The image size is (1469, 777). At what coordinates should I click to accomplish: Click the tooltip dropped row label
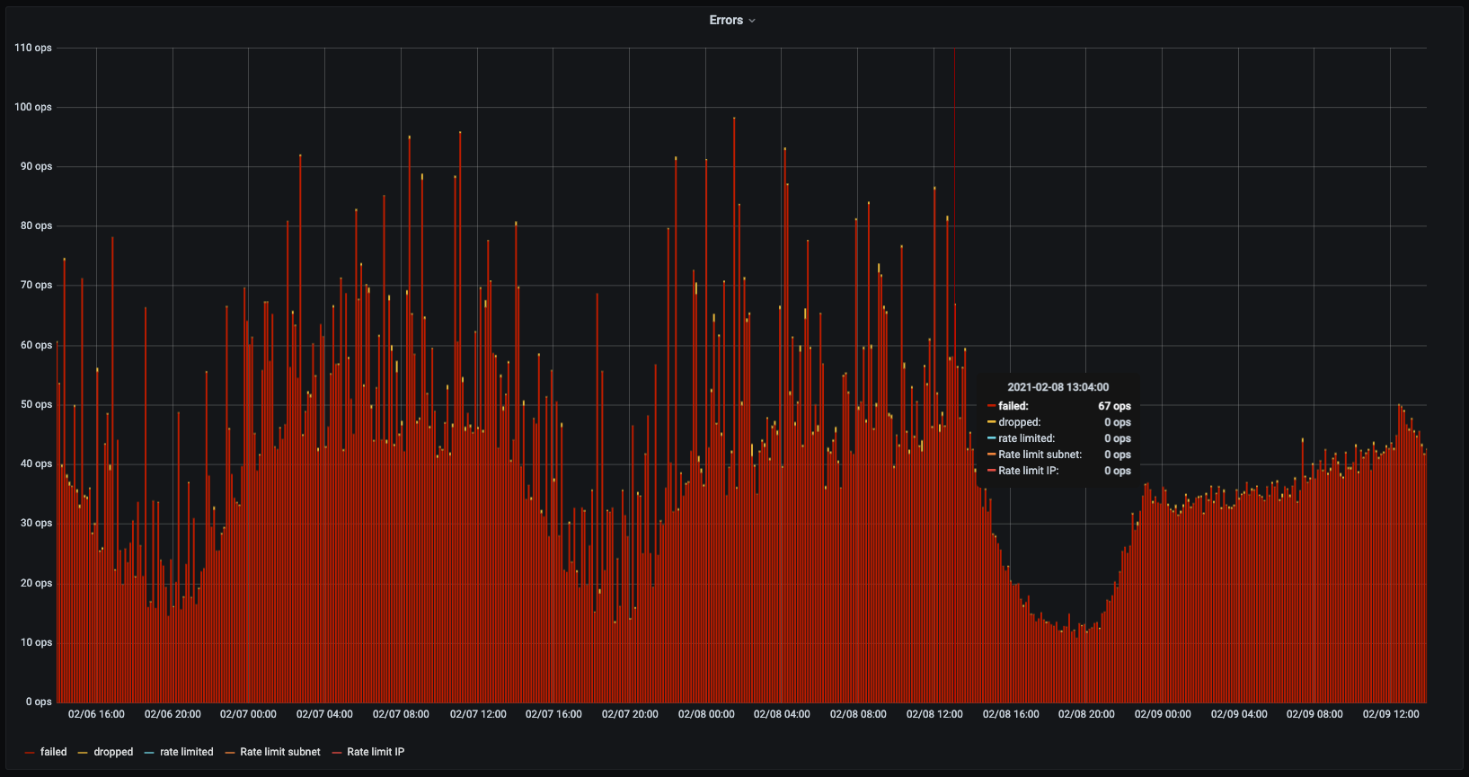(x=1020, y=422)
